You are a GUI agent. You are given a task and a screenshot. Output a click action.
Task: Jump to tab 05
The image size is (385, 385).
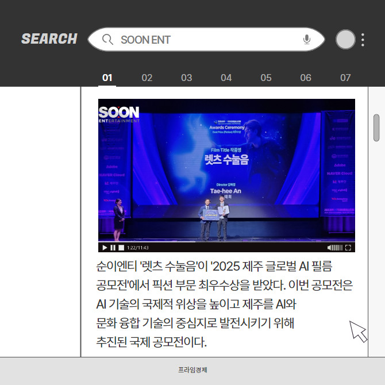tap(266, 78)
